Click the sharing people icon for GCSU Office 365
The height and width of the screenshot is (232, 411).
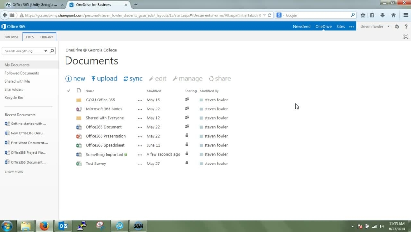click(187, 99)
